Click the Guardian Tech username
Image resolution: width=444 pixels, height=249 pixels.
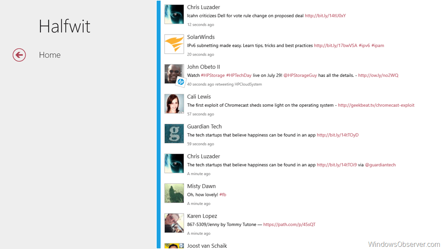204,127
